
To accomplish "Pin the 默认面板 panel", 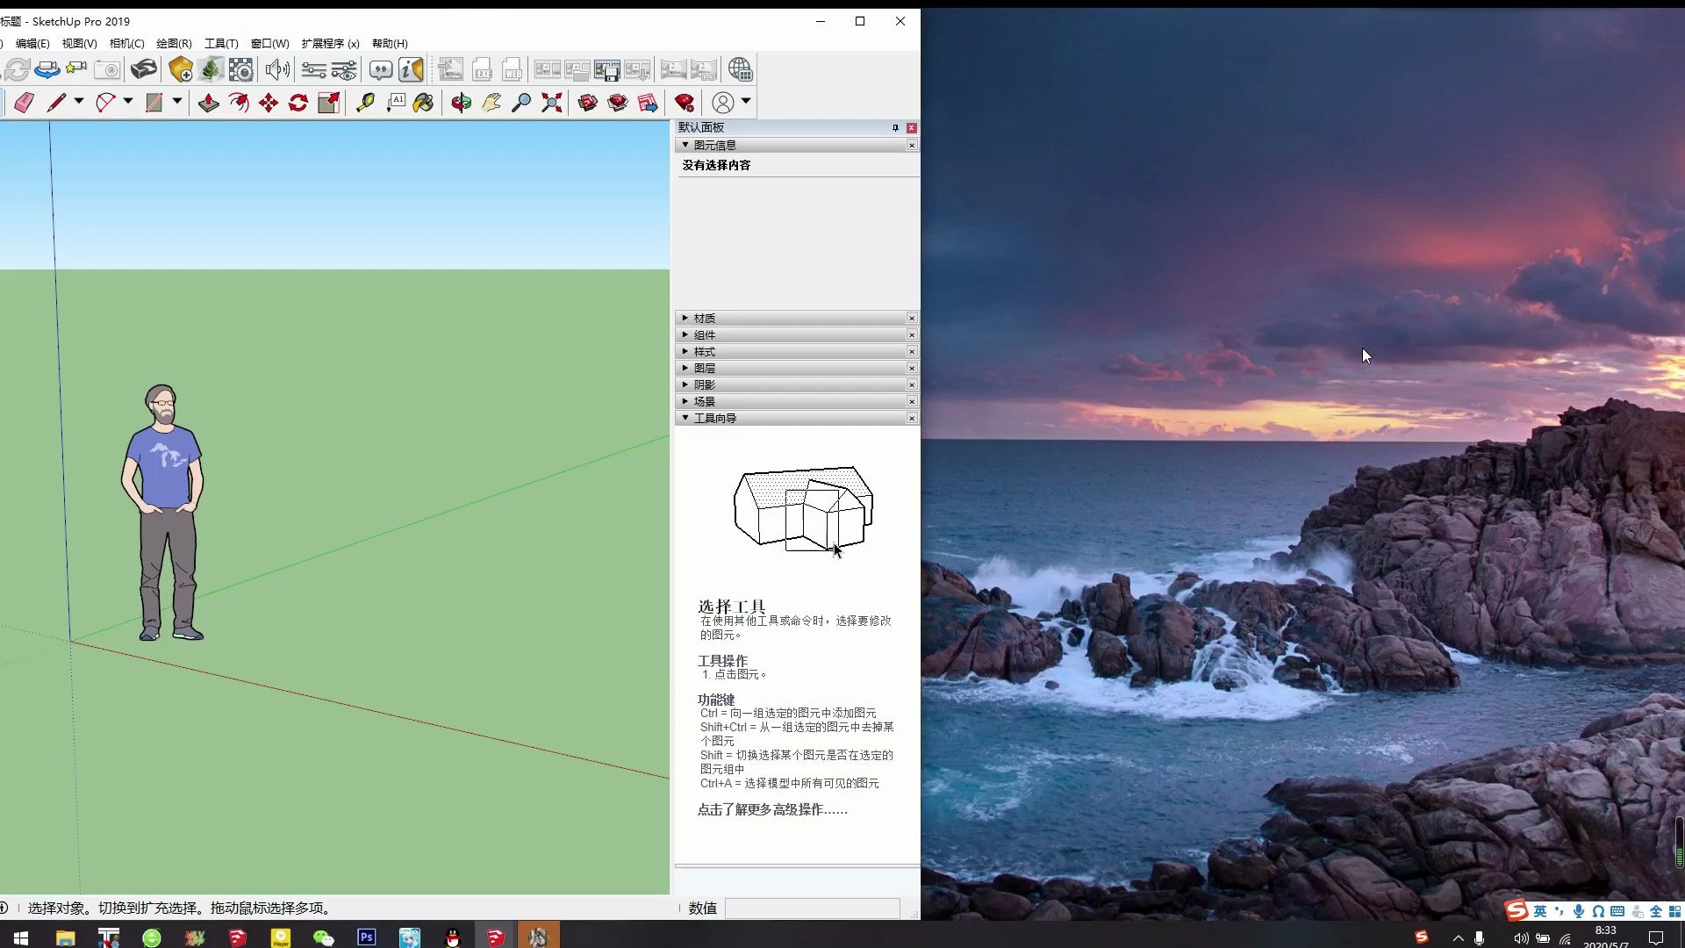I will point(895,127).
